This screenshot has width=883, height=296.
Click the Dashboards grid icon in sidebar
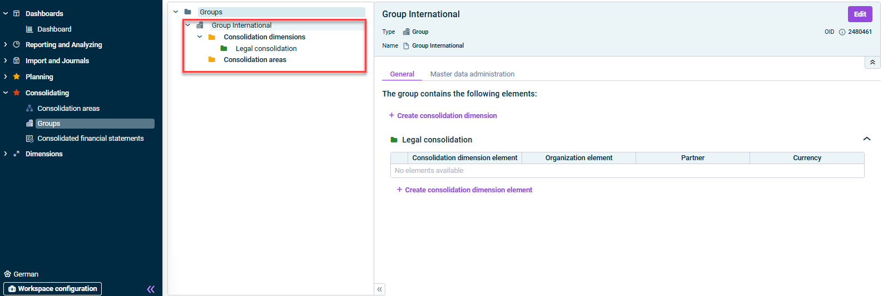pos(16,13)
